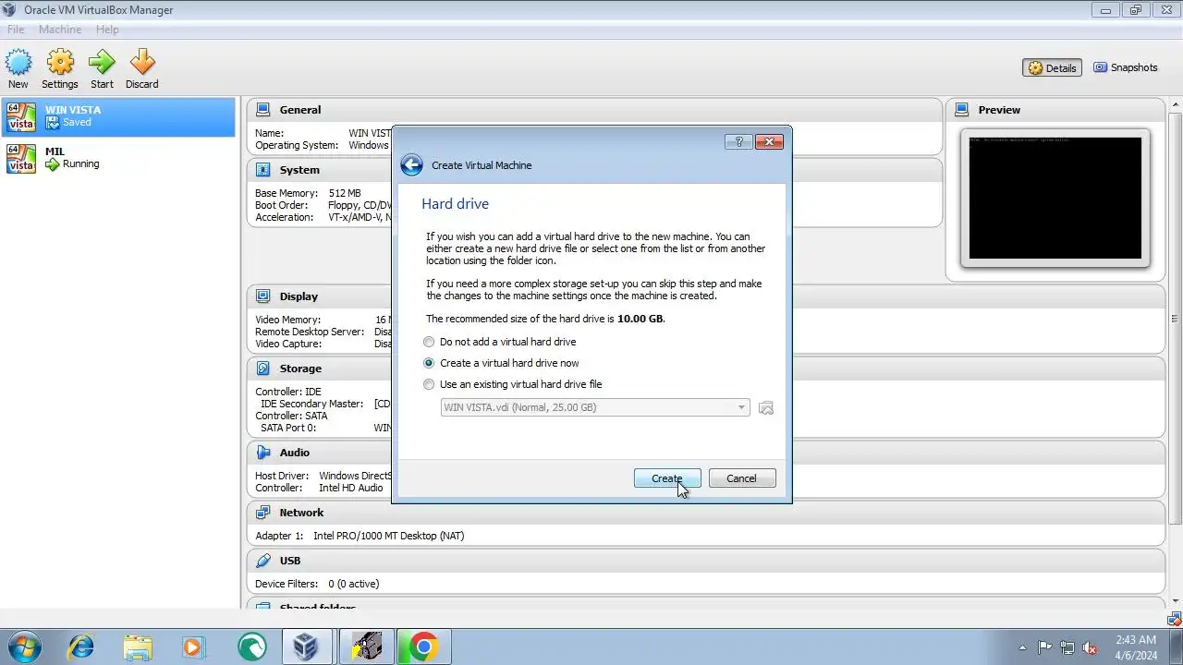
Task: Open the media player taskbar icon
Action: pyautogui.click(x=194, y=647)
